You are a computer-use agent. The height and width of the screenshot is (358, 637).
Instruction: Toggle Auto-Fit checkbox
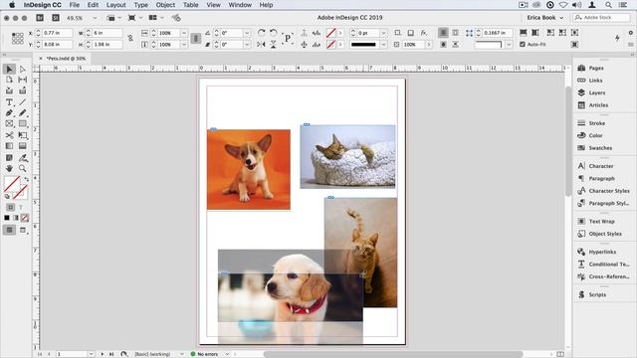(523, 44)
